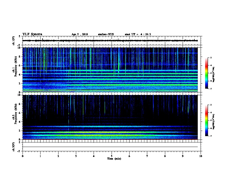Click the time axis tick label '3'
226x175 pixels.
click(x=76, y=156)
